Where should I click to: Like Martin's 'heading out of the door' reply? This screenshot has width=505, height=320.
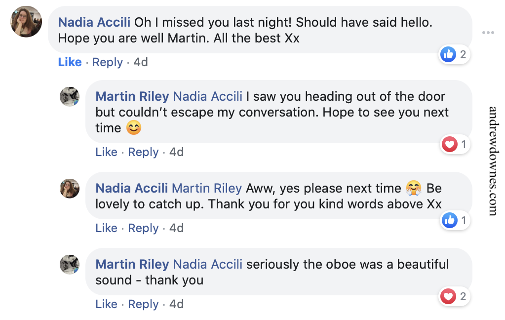click(x=106, y=152)
